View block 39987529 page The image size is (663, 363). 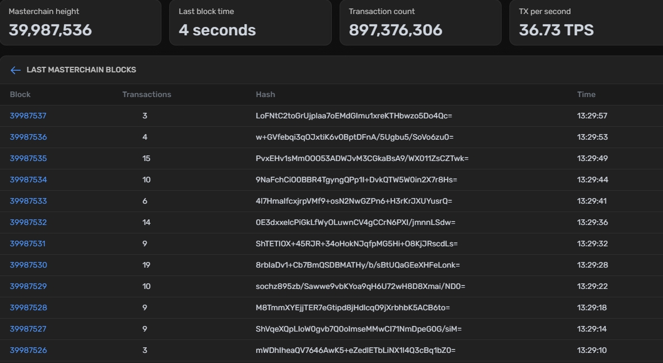tap(28, 287)
